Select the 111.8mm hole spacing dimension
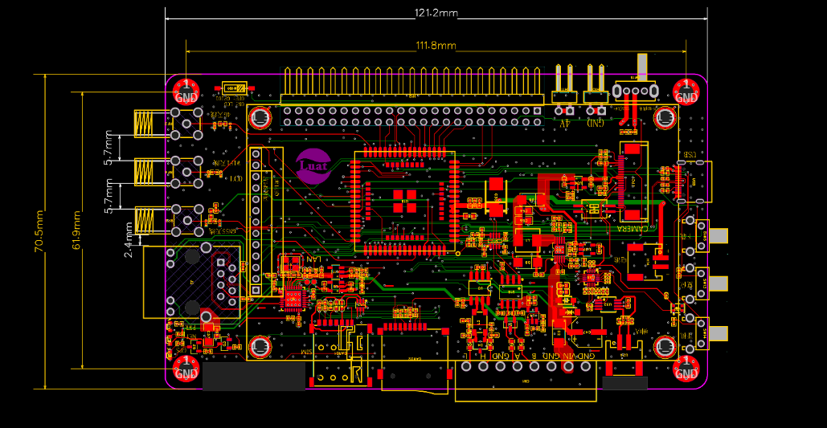 pos(436,46)
